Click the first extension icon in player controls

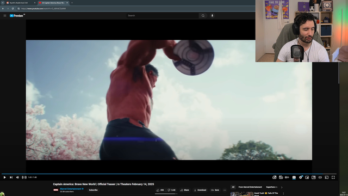274,177
